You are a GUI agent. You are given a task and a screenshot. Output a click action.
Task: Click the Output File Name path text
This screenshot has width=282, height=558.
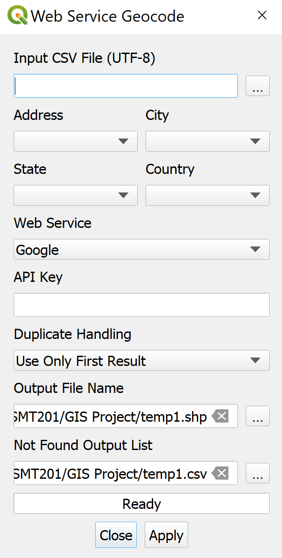(x=110, y=416)
